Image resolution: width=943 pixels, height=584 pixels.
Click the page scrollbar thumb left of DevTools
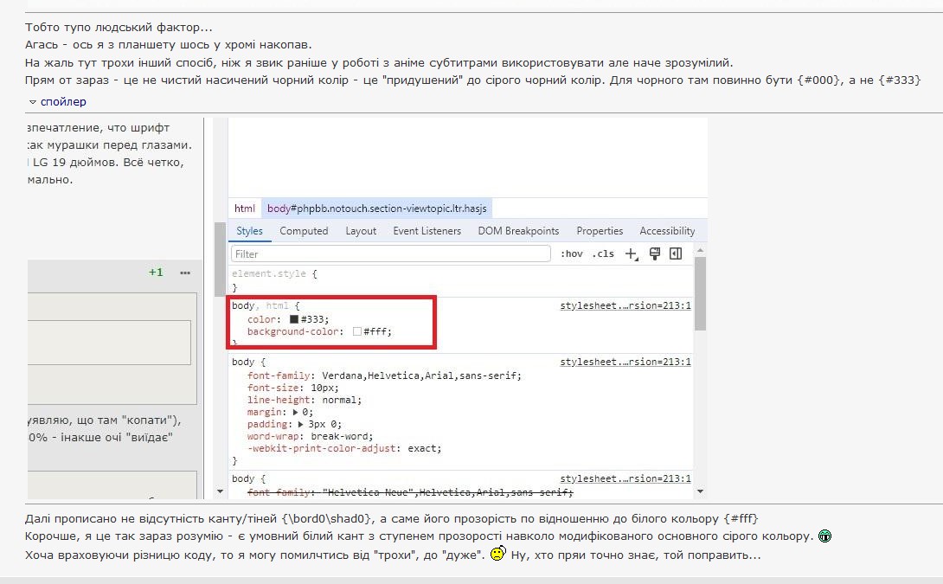(x=220, y=260)
